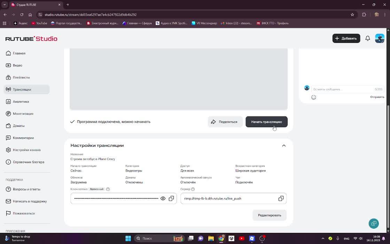The width and height of the screenshot is (390, 244).
Task: Click the taskbar Поиск search box
Action: coord(159,238)
